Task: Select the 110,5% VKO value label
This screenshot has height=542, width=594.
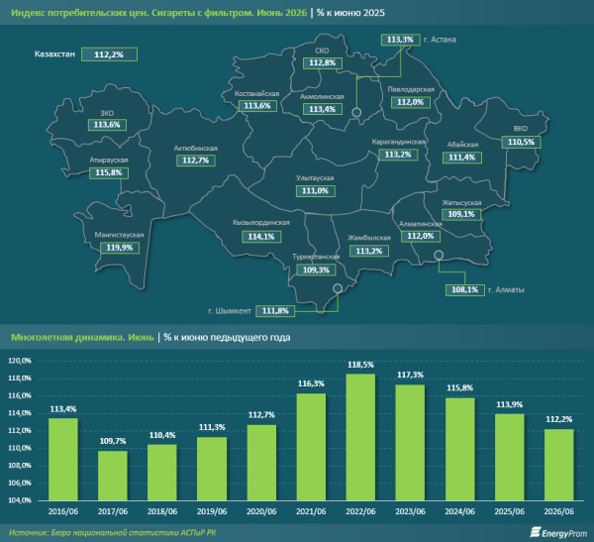Action: (522, 143)
